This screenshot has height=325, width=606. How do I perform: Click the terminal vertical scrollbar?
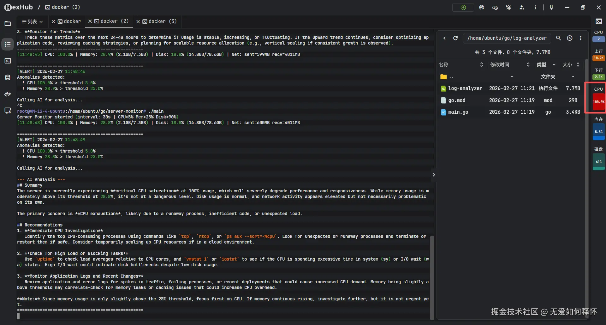point(432,278)
